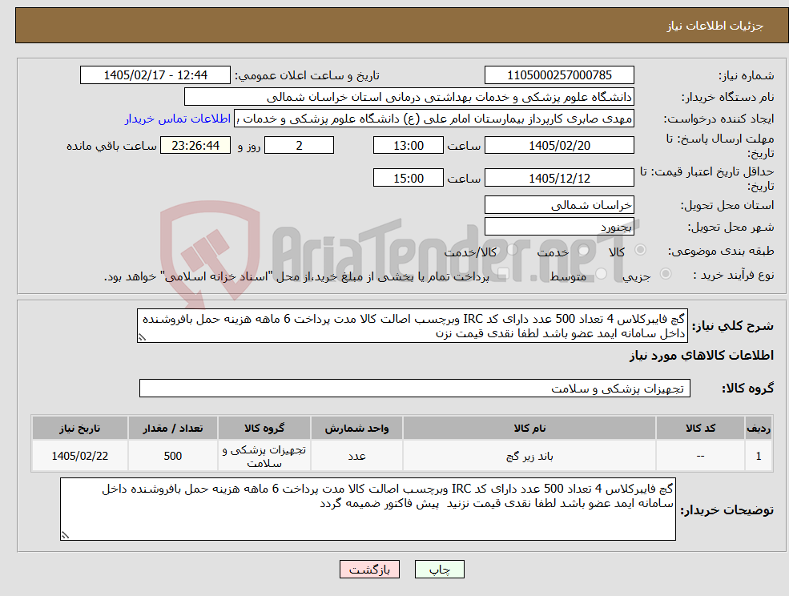Click the گروه کالا column header
The width and height of the screenshot is (789, 596).
(264, 429)
